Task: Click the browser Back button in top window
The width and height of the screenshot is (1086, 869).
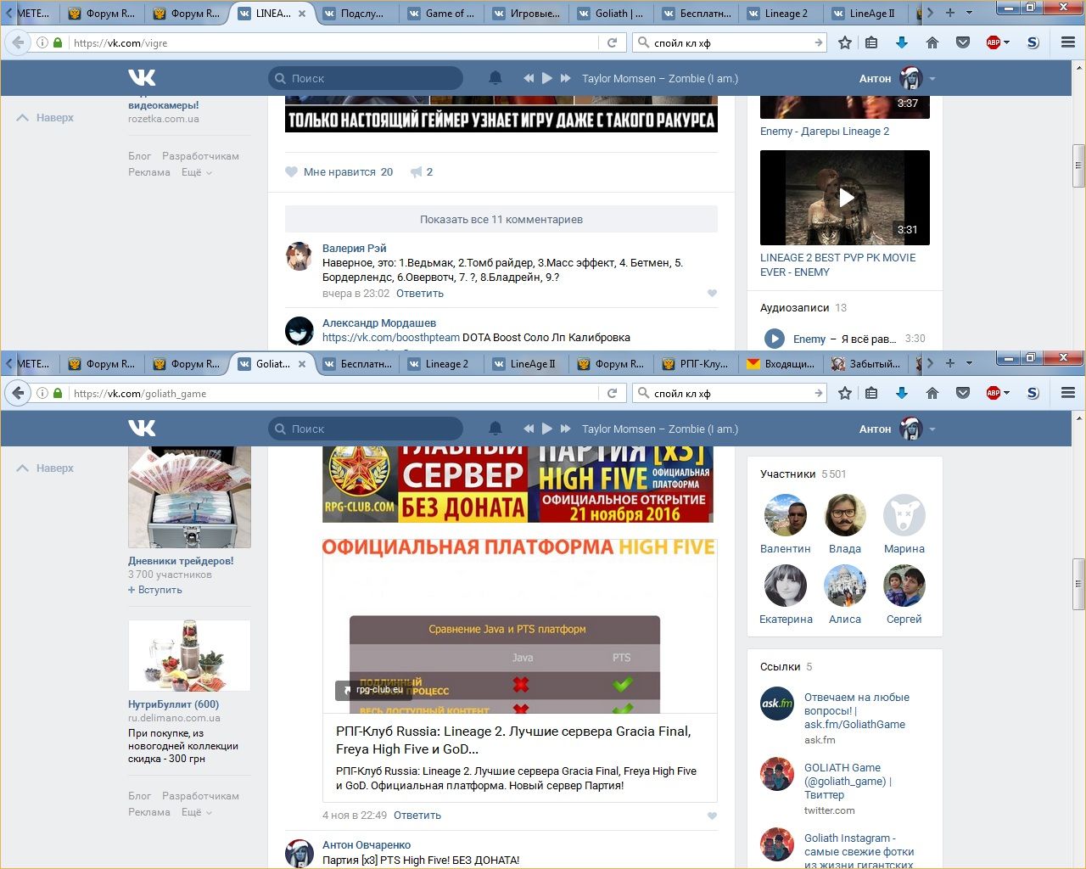Action: coord(18,42)
